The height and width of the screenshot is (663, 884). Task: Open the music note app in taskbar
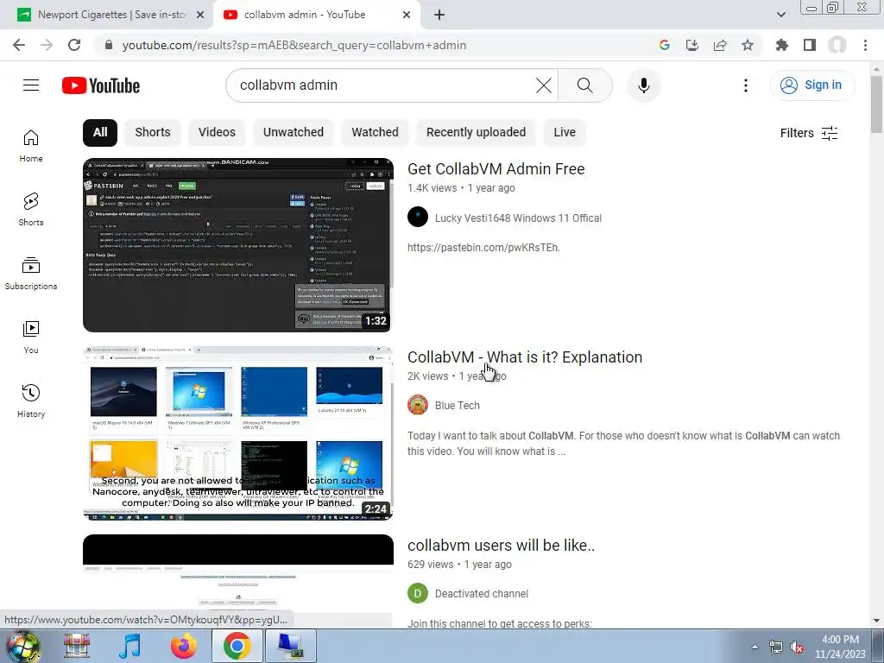click(129, 646)
